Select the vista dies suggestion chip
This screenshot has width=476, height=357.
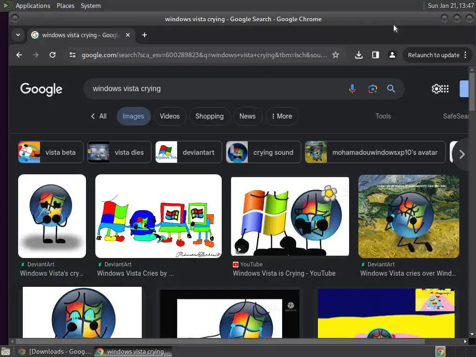(x=119, y=152)
